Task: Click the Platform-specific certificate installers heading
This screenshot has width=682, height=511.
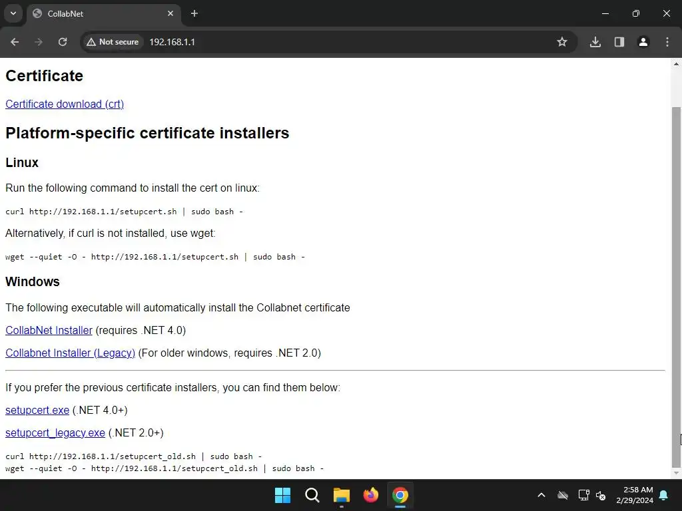Action: point(147,133)
